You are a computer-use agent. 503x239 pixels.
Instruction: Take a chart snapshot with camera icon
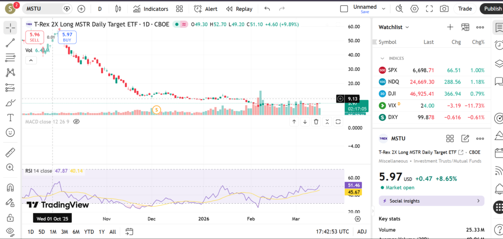coord(444,9)
